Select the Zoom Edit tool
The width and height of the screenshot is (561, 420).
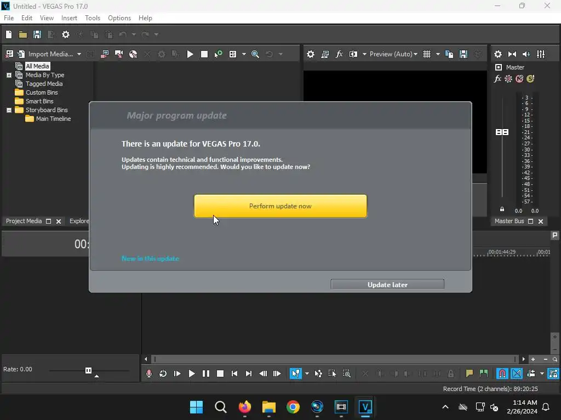coord(346,374)
